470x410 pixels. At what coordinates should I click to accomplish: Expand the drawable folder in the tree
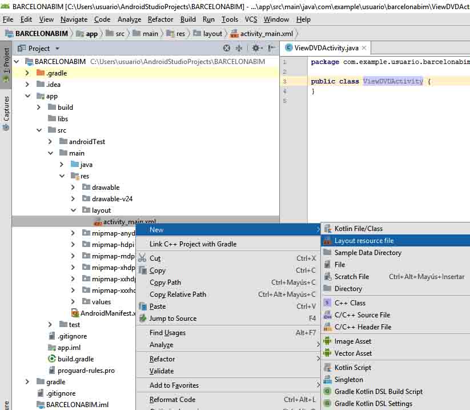73,188
